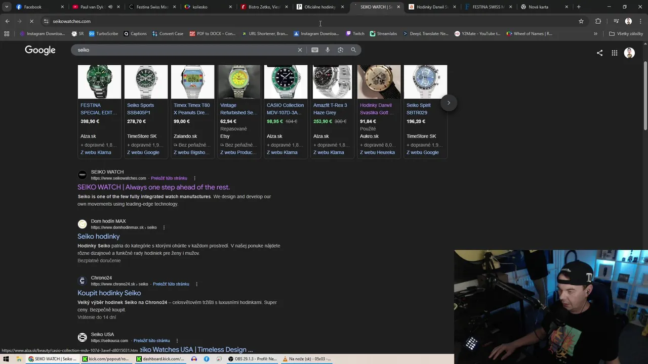The image size is (648, 364).
Task: Clear the Google search box text
Action: click(300, 50)
